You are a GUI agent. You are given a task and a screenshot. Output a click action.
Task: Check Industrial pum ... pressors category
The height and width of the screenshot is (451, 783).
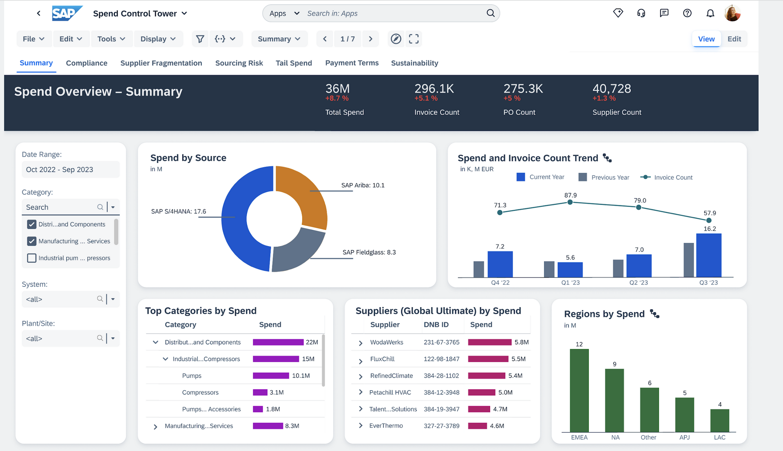click(x=32, y=258)
